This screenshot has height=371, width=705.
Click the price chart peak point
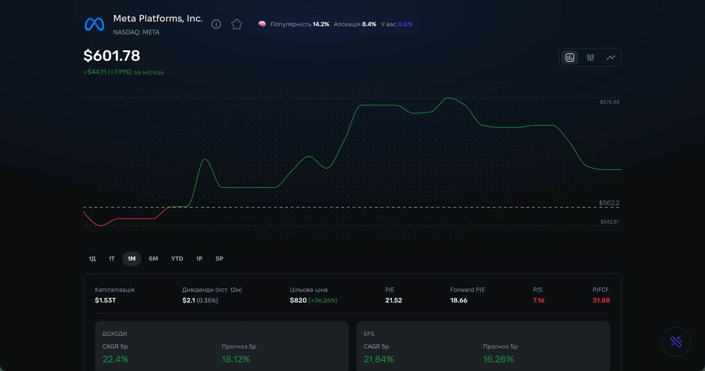(448, 98)
